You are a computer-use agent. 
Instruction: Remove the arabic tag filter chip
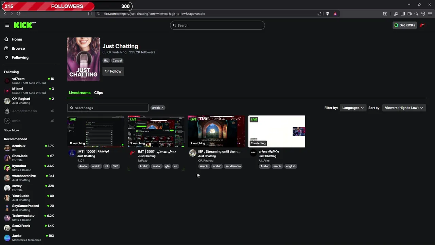pos(162,108)
